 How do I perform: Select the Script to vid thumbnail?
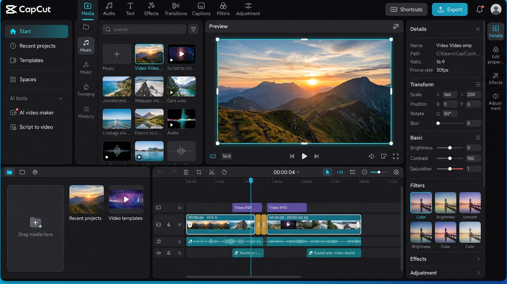point(182,54)
